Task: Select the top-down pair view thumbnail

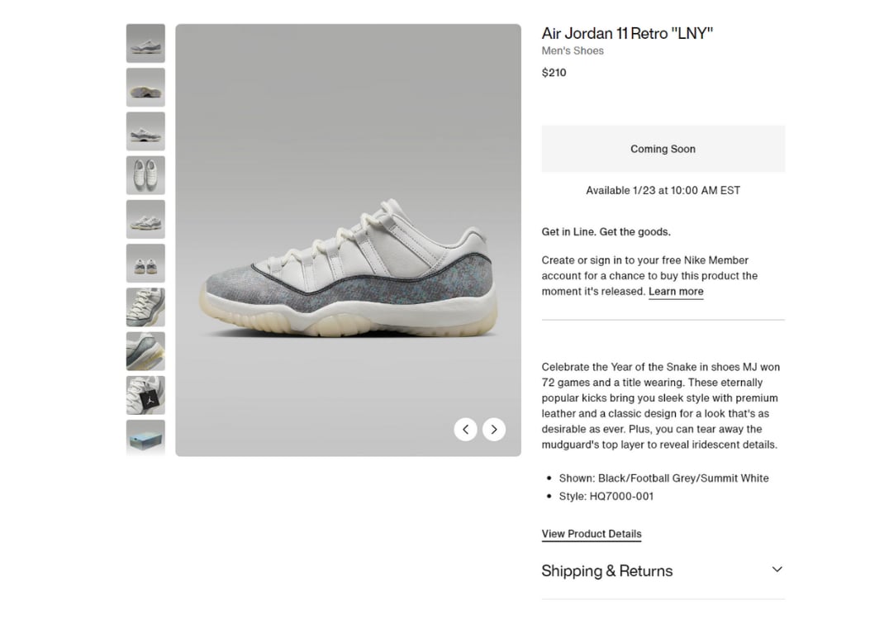Action: pyautogui.click(x=145, y=175)
